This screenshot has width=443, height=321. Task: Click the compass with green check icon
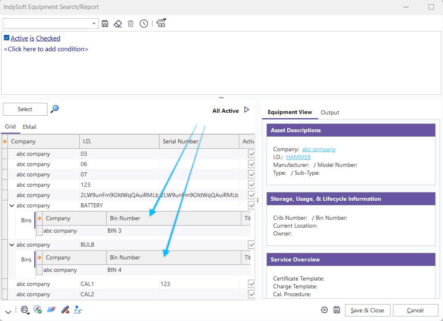38,309
